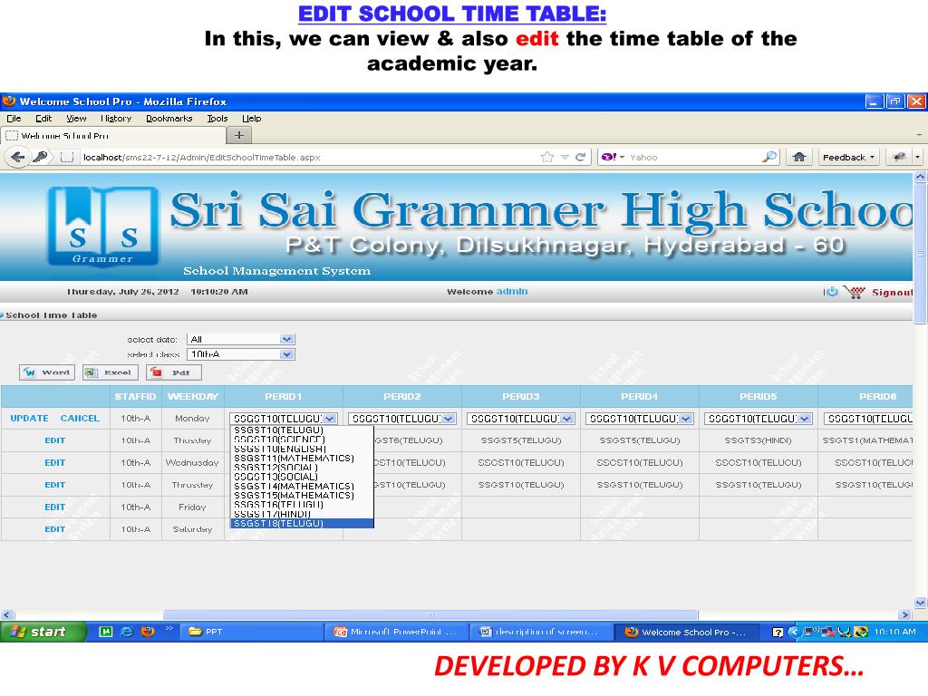Open the Bookmarks menu
The height and width of the screenshot is (696, 928).
click(x=169, y=119)
